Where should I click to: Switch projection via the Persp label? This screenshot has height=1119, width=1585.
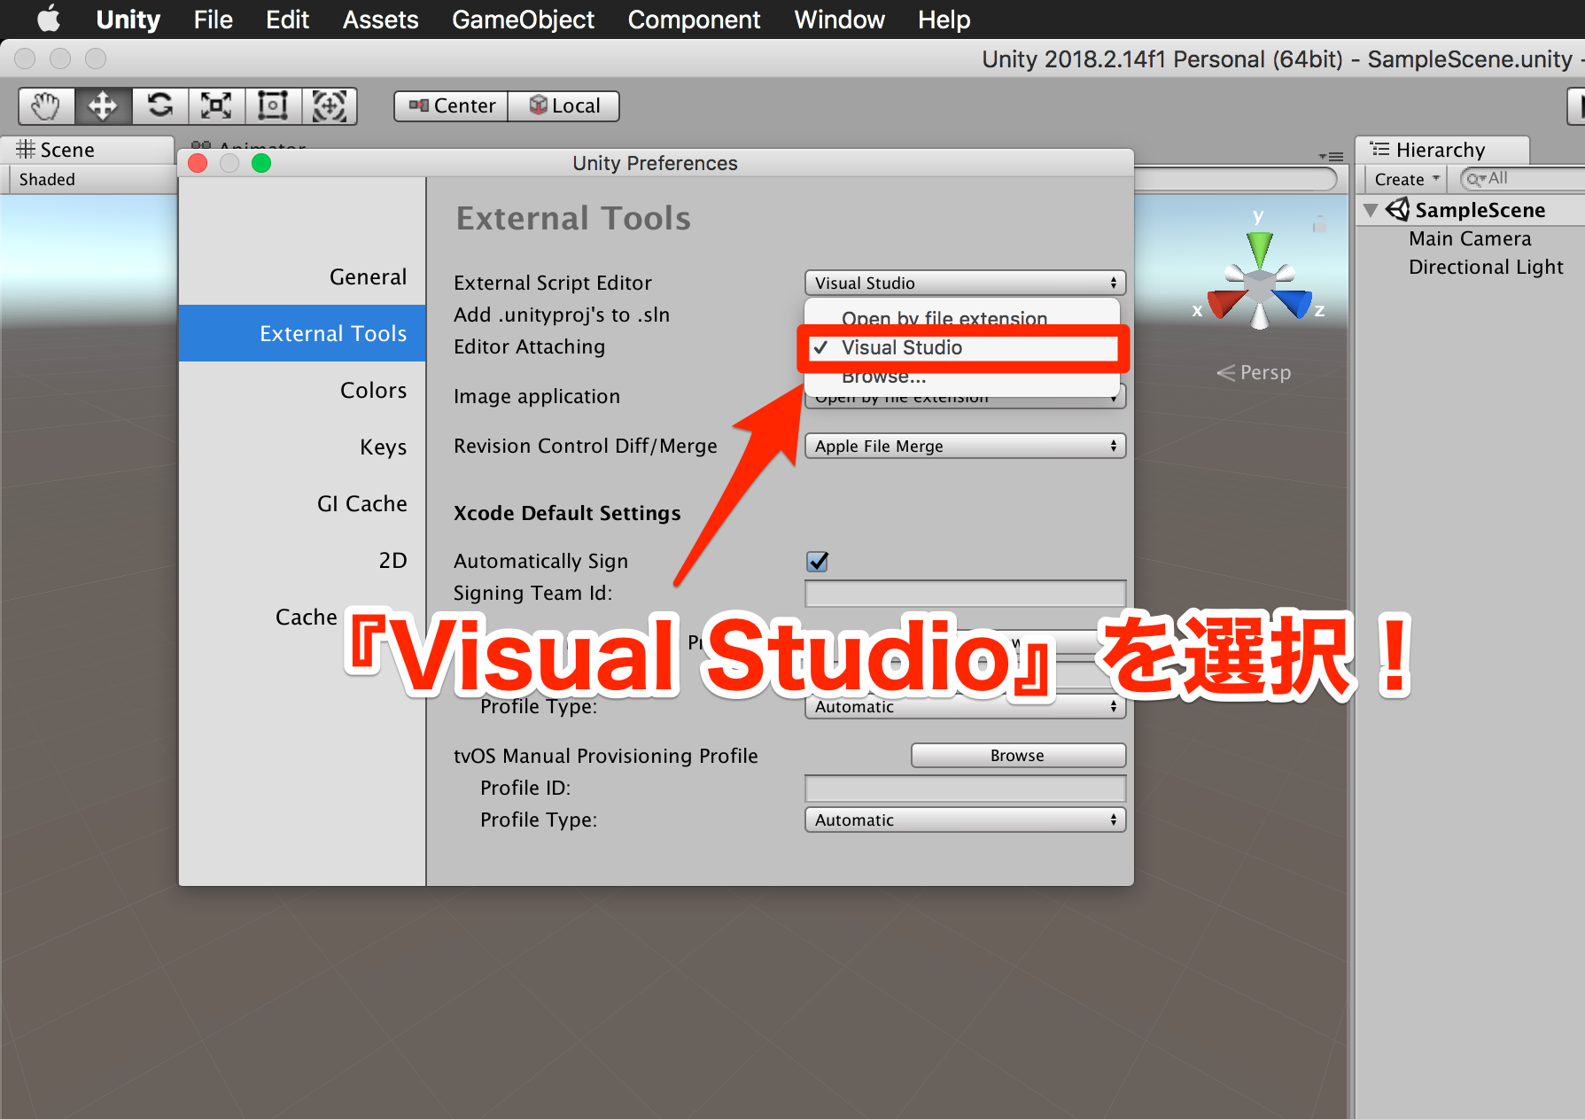1254,373
